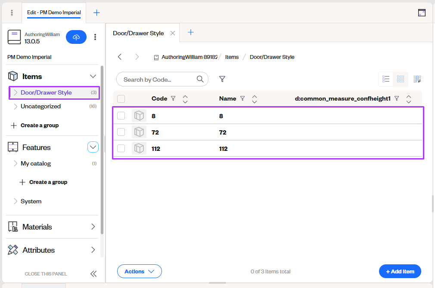Click Items in the breadcrumb

pyautogui.click(x=232, y=57)
